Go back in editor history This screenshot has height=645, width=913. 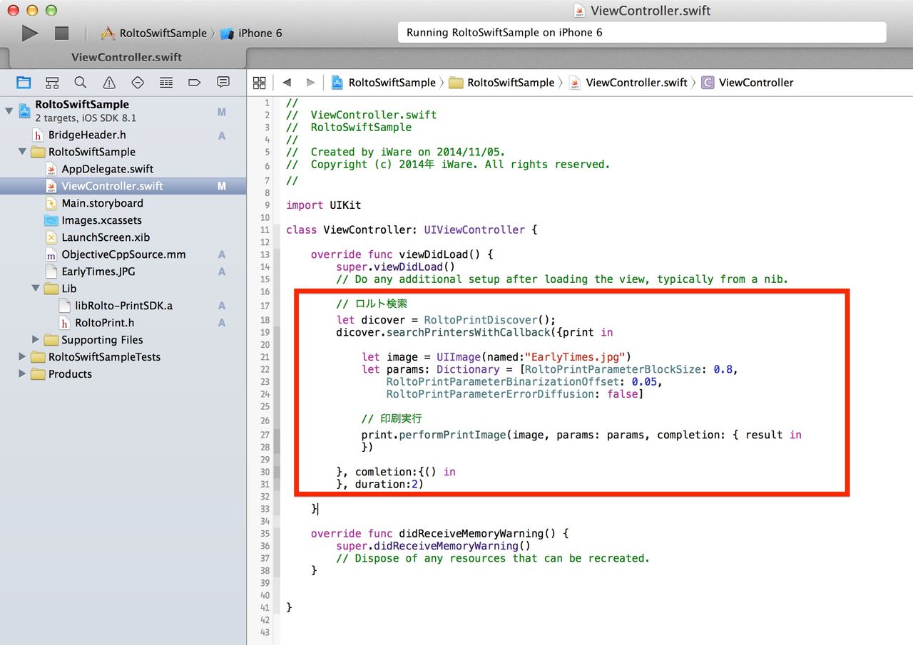[x=287, y=83]
